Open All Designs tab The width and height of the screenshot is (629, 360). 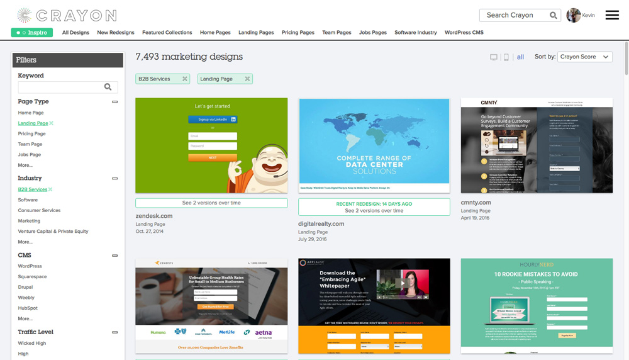[75, 33]
